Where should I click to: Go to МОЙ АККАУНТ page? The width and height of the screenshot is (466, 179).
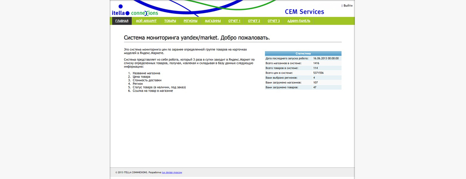tap(146, 21)
